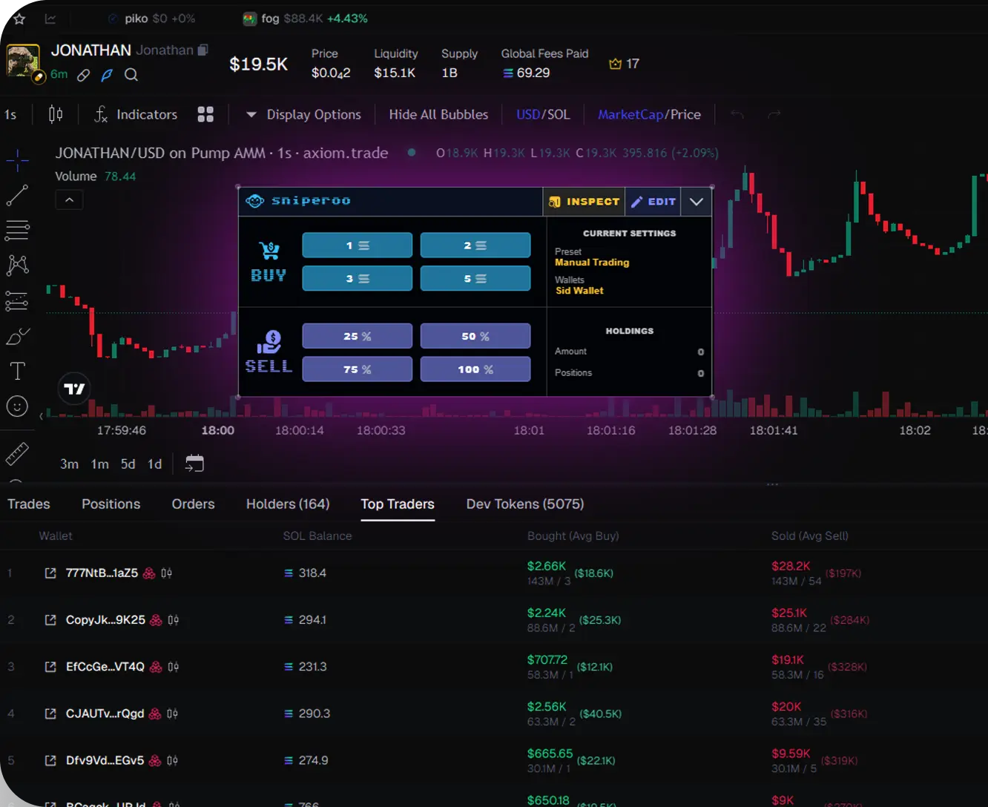Set chart range to 1m
Image resolution: width=988 pixels, height=807 pixels.
[100, 464]
